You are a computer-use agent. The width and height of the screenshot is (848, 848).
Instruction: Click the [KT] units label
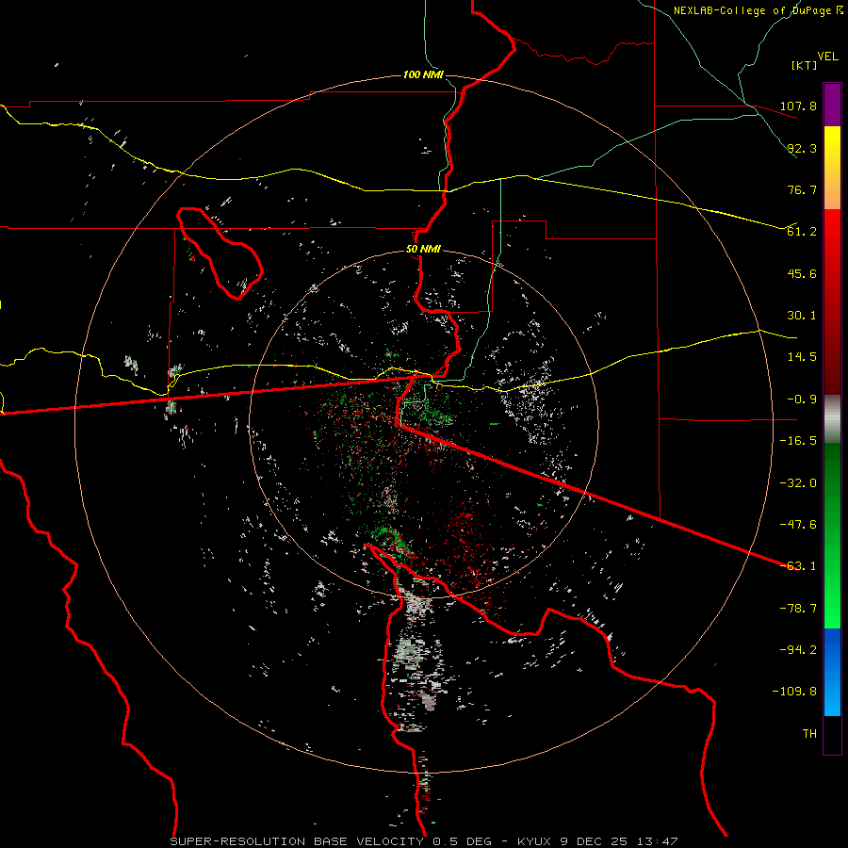[805, 65]
